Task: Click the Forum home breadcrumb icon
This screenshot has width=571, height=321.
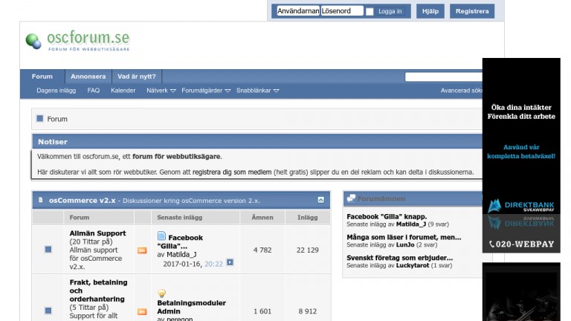Action: coord(40,119)
